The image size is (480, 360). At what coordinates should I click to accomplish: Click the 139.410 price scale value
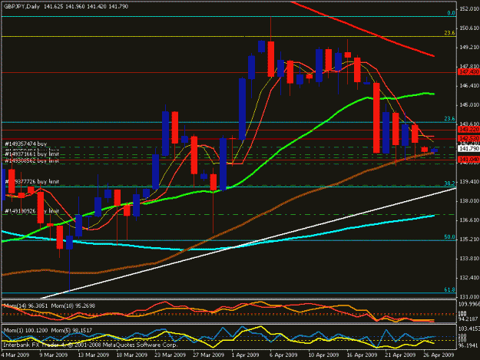click(469, 182)
